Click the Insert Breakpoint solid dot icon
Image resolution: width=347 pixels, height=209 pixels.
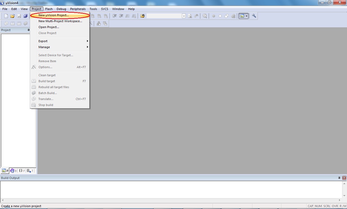[214, 16]
